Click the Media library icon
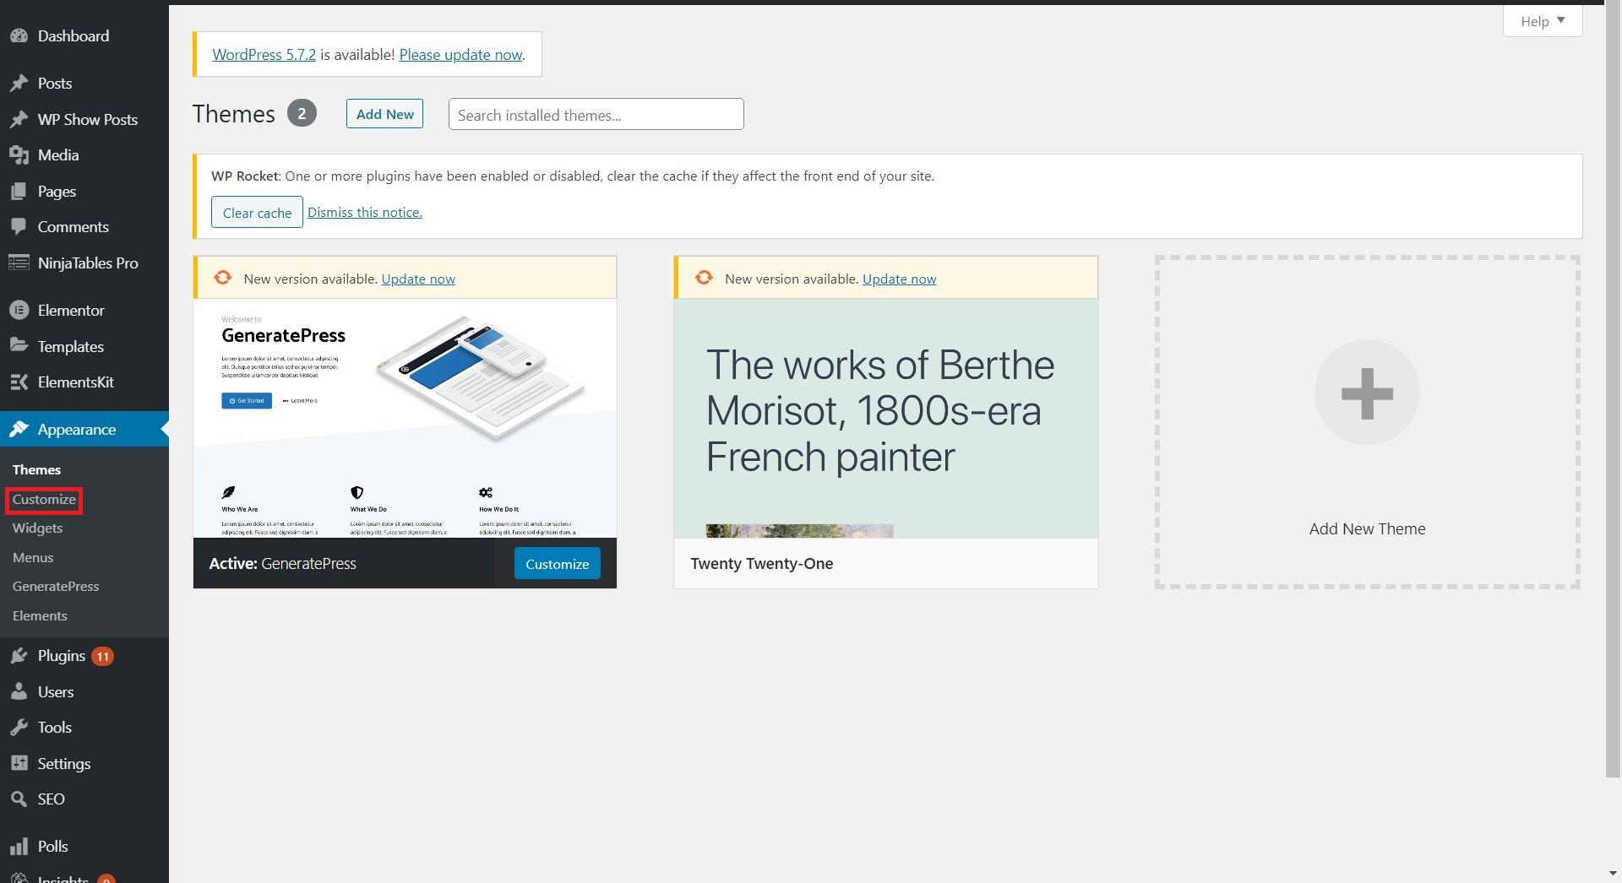Viewport: 1622px width, 883px height. point(19,155)
